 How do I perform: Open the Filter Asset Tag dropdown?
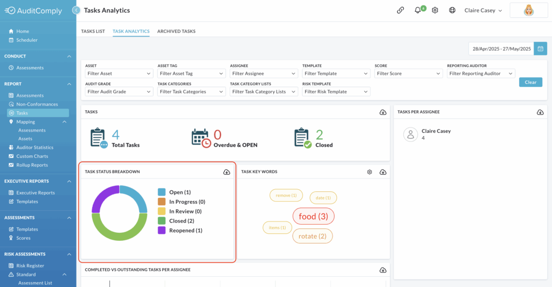[x=191, y=73]
